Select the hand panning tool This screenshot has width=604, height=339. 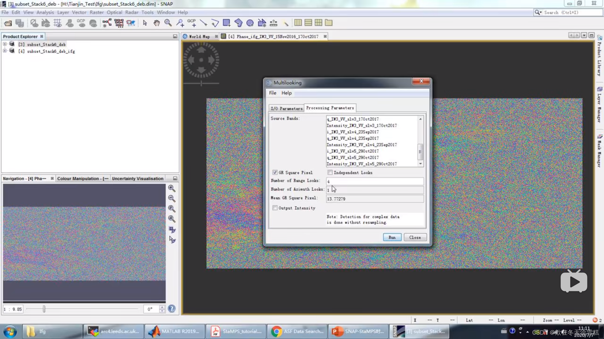[x=156, y=23]
